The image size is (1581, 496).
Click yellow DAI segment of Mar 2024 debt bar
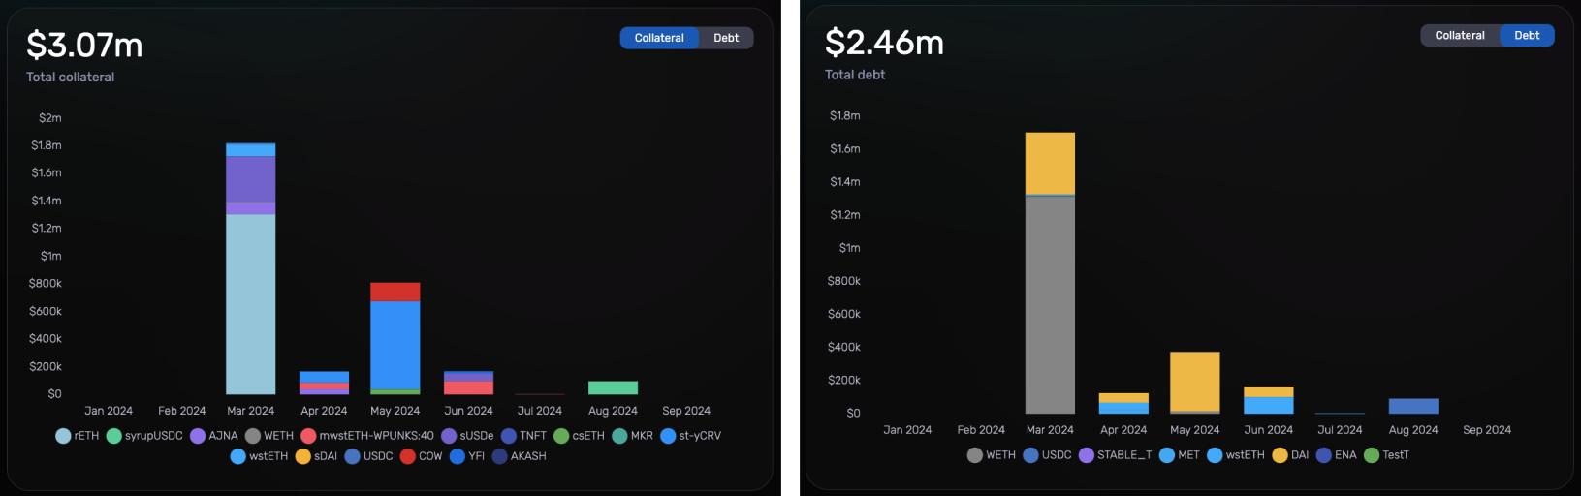(1050, 164)
